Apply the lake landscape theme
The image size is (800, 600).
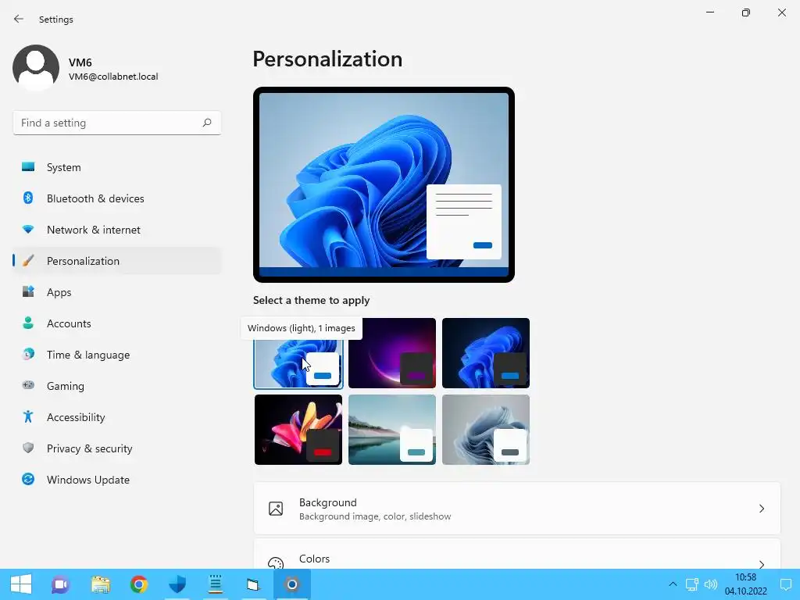pos(392,430)
